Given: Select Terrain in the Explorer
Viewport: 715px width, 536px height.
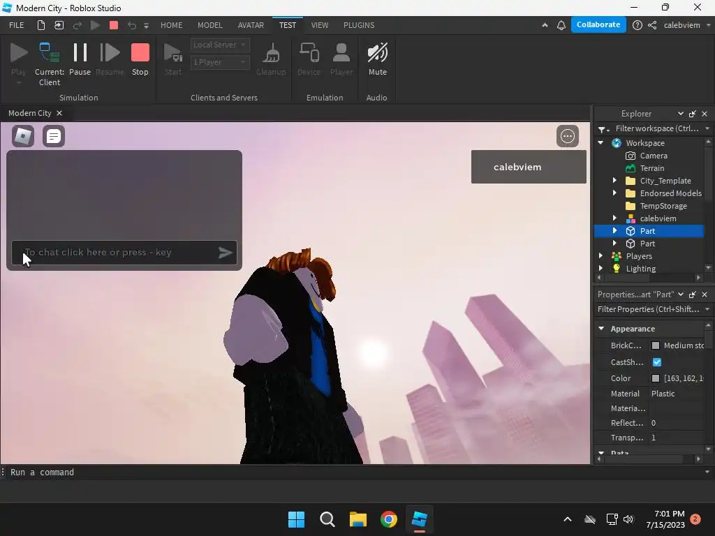Looking at the screenshot, I should tap(652, 168).
